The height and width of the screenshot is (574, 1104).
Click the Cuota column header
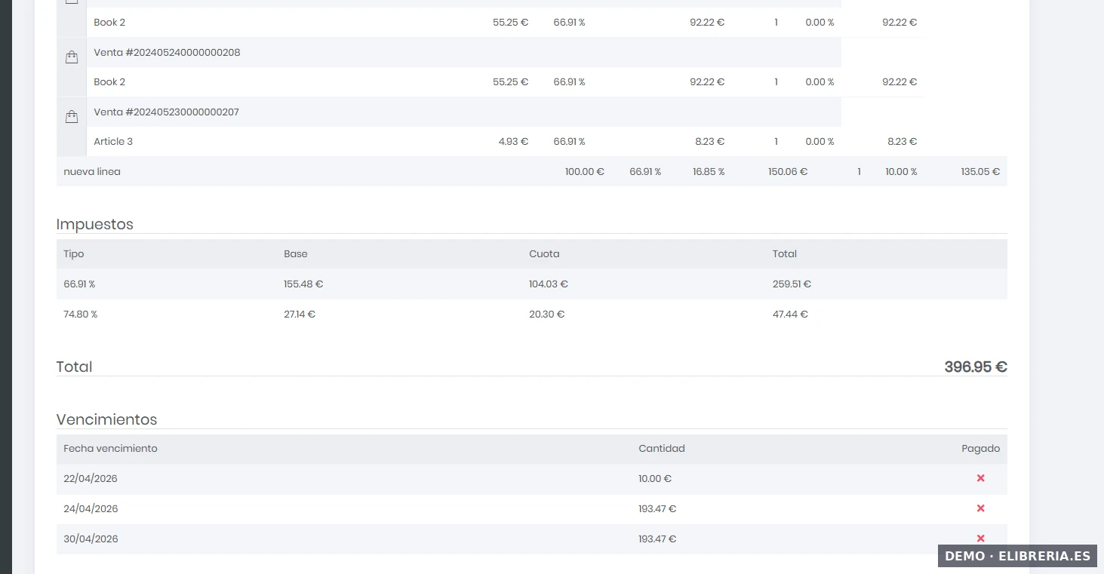pos(544,254)
